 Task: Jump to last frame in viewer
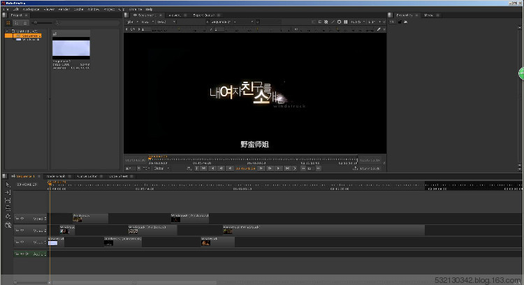pos(287,168)
